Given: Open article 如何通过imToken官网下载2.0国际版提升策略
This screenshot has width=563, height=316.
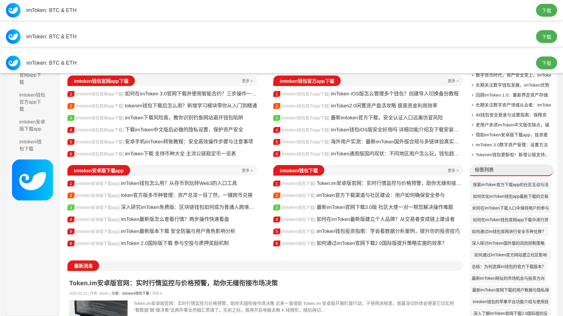Looking at the screenshot, I should click(x=381, y=243).
